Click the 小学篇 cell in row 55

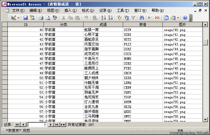63,102
